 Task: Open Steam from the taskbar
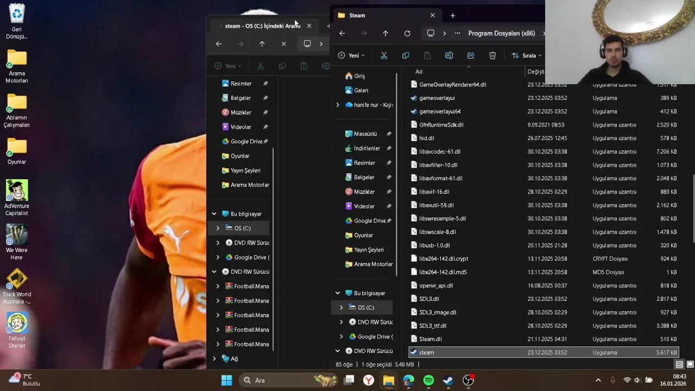448,380
